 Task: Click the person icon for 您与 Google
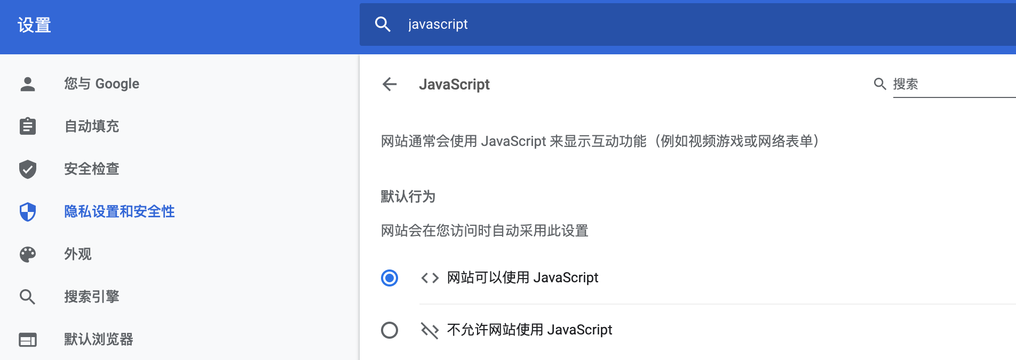(x=28, y=84)
